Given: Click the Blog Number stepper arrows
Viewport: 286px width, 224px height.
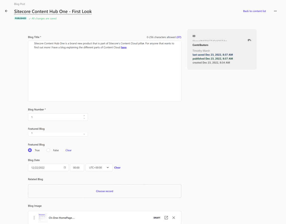Looking at the screenshot, I should click(84, 117).
